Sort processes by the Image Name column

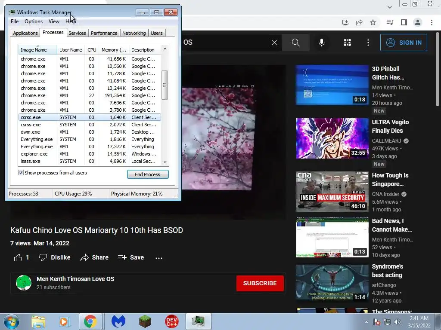click(x=38, y=50)
